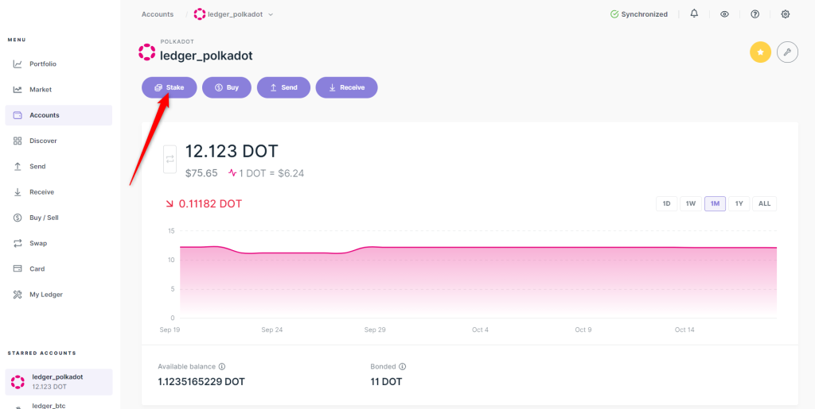This screenshot has width=815, height=409.
Task: Select the 1W chart range
Action: coord(691,203)
